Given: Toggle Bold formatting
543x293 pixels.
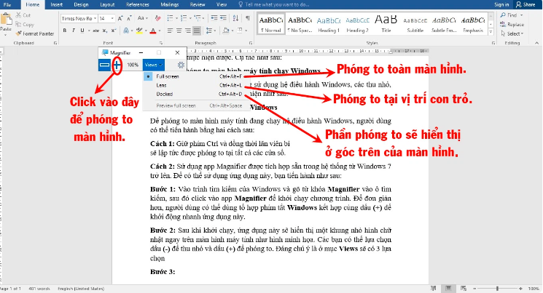Looking at the screenshot, I should point(65,31).
